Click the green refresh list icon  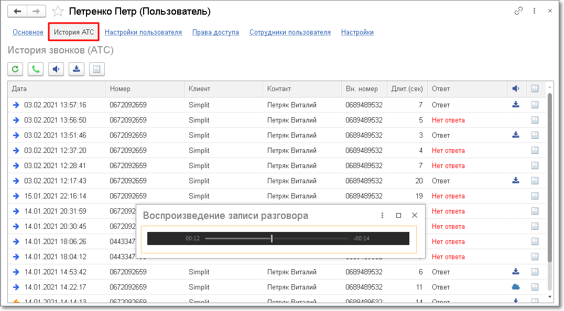click(x=16, y=69)
